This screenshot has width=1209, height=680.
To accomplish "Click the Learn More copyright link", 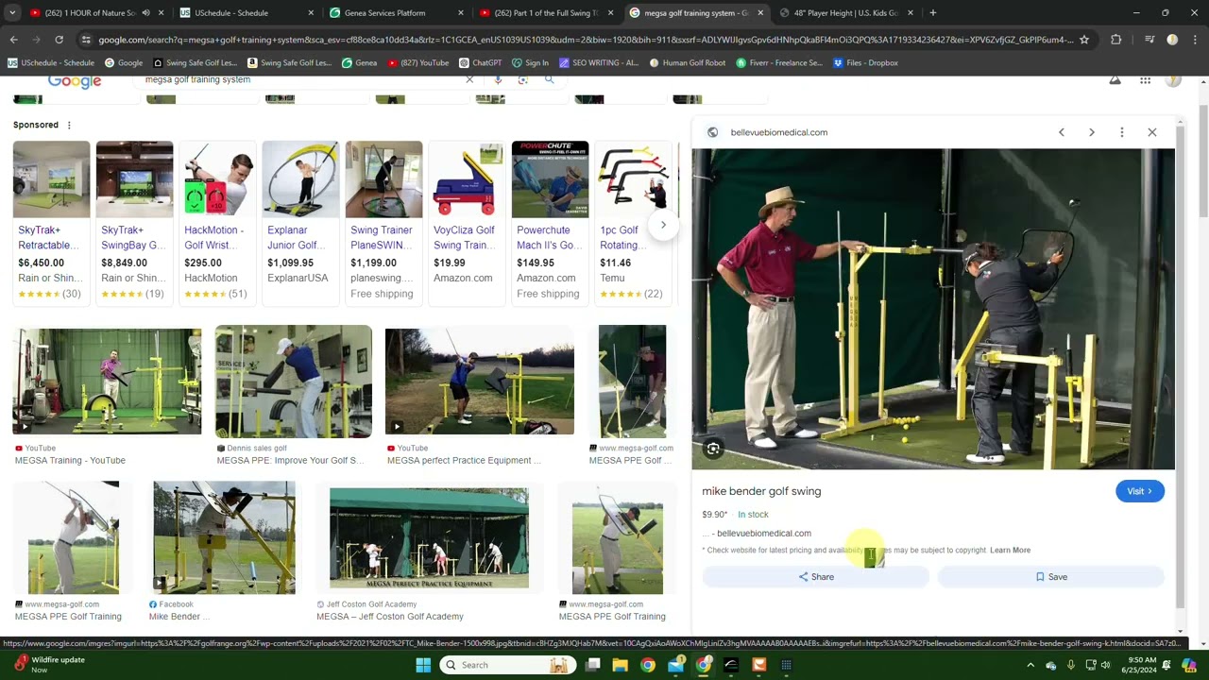I will coord(1010,550).
